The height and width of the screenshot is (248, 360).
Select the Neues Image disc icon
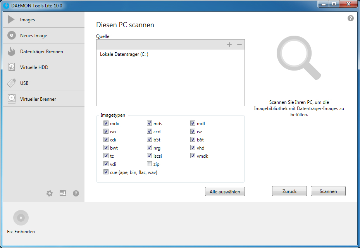12,36
